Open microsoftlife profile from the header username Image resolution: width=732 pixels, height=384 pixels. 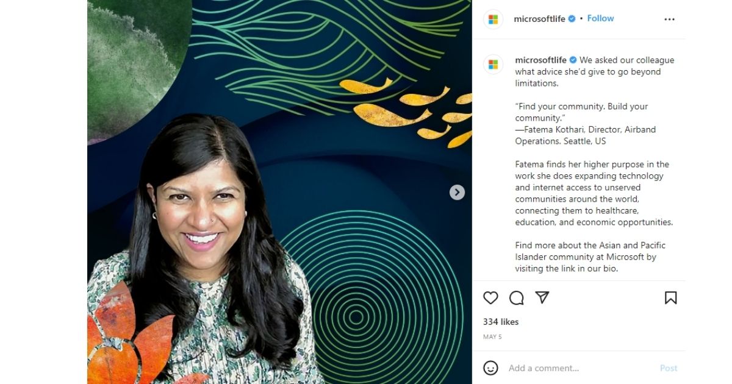540,19
